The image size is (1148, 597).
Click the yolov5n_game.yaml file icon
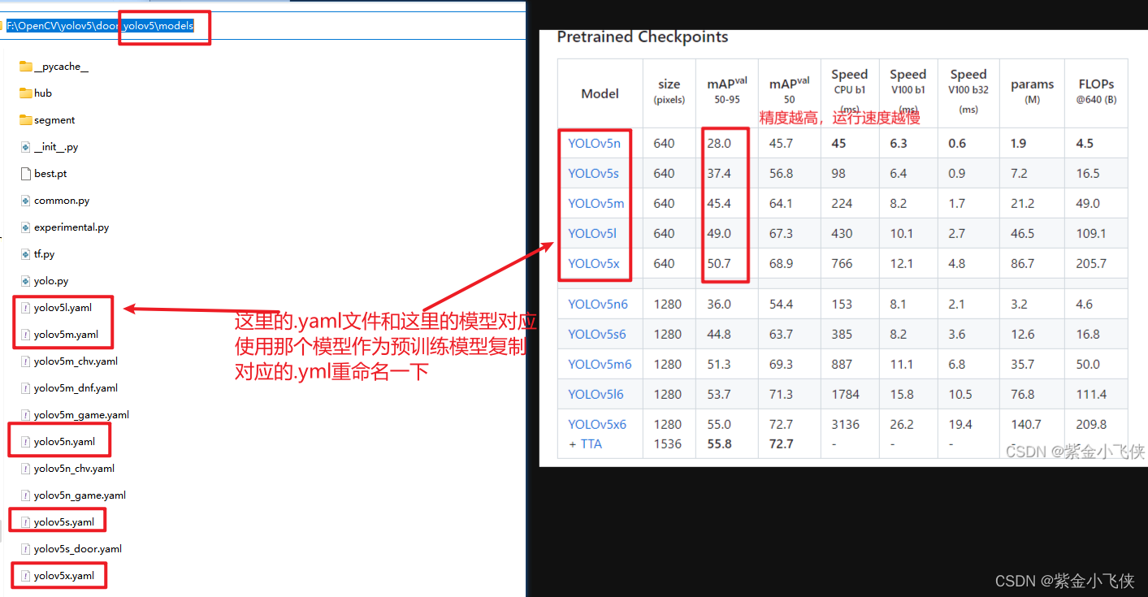coord(25,495)
